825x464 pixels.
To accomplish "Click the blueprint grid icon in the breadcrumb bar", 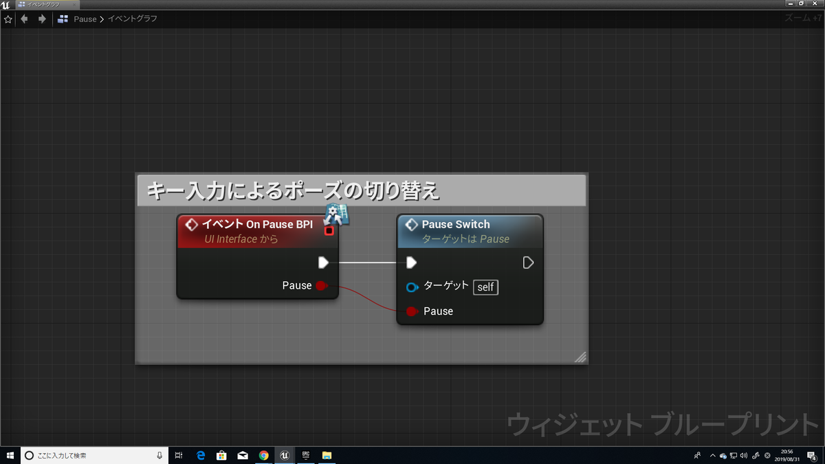I will [62, 19].
